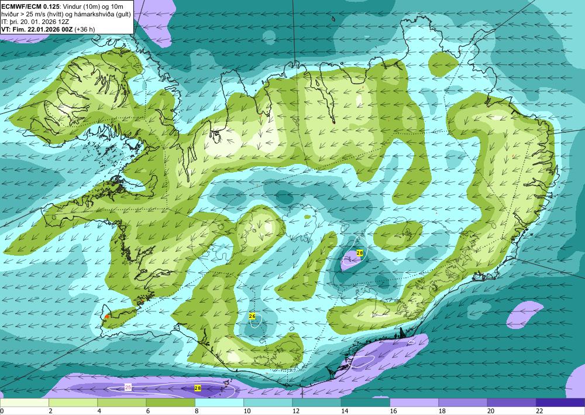The height and width of the screenshot is (415, 585).
Task: Click the olive green 6–8 legend swatch
Action: pyautogui.click(x=170, y=403)
